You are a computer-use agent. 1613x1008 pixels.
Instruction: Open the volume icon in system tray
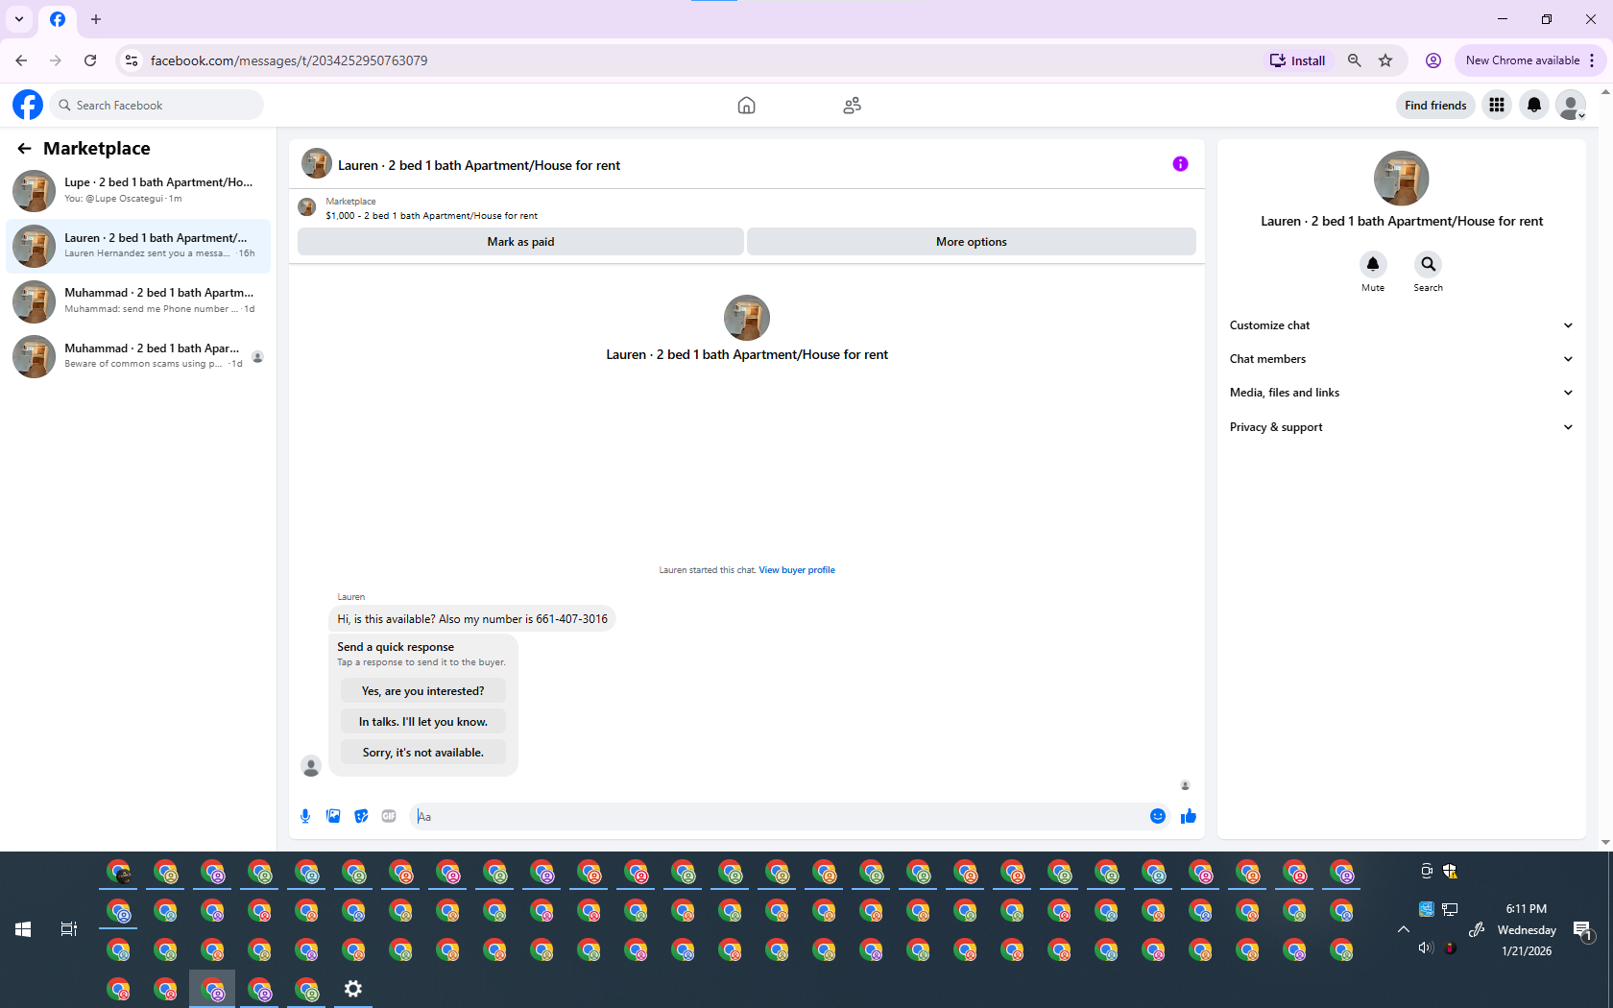(1426, 948)
